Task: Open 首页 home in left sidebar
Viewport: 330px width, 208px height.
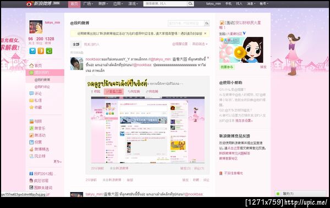Action: tap(35, 65)
